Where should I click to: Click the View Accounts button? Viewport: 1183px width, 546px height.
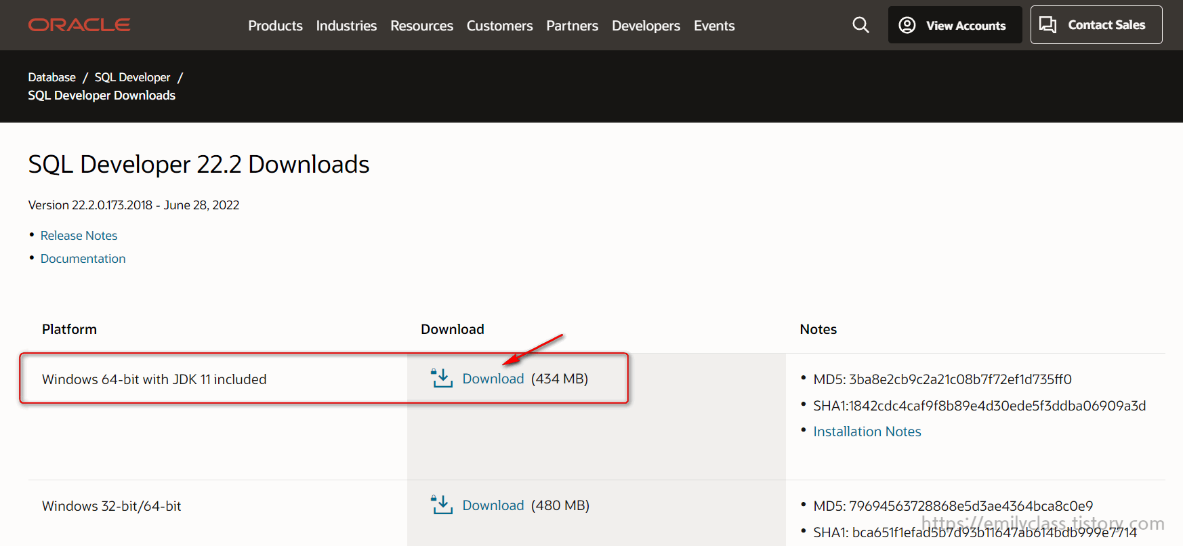point(955,25)
